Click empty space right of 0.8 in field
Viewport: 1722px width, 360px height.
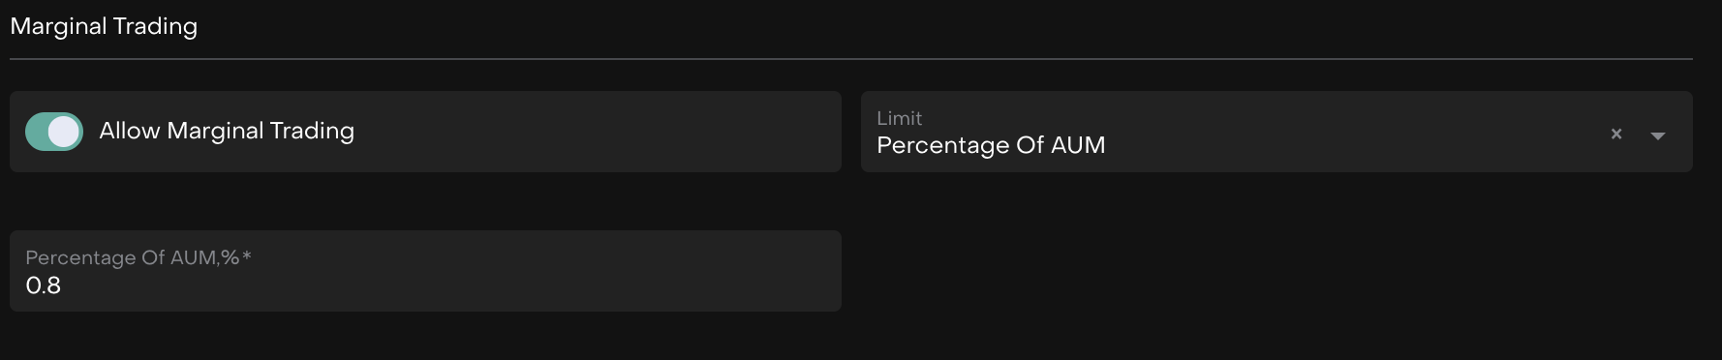(446, 285)
